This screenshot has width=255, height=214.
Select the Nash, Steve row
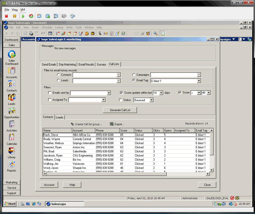[126, 135]
